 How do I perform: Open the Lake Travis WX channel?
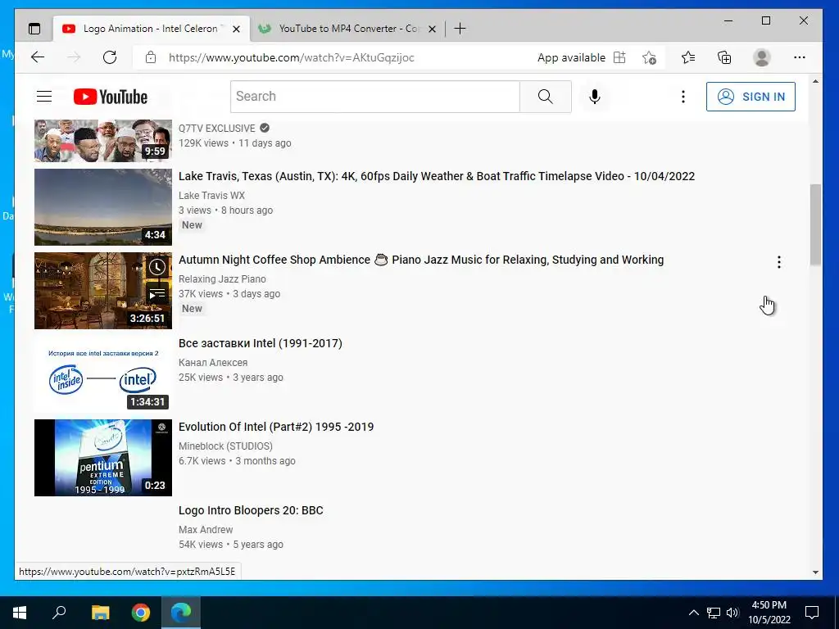coord(211,196)
